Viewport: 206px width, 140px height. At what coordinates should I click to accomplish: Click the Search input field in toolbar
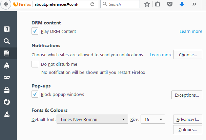tap(120, 4)
